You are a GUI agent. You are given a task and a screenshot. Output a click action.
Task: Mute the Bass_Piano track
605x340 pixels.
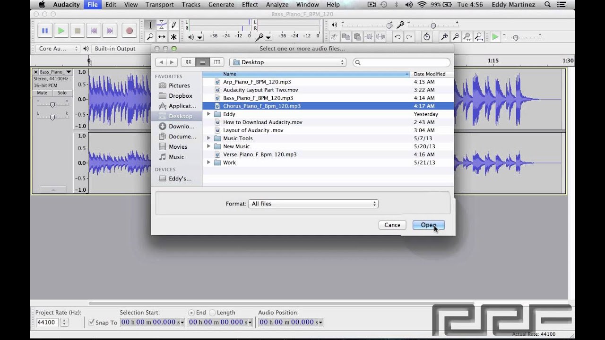pyautogui.click(x=42, y=93)
